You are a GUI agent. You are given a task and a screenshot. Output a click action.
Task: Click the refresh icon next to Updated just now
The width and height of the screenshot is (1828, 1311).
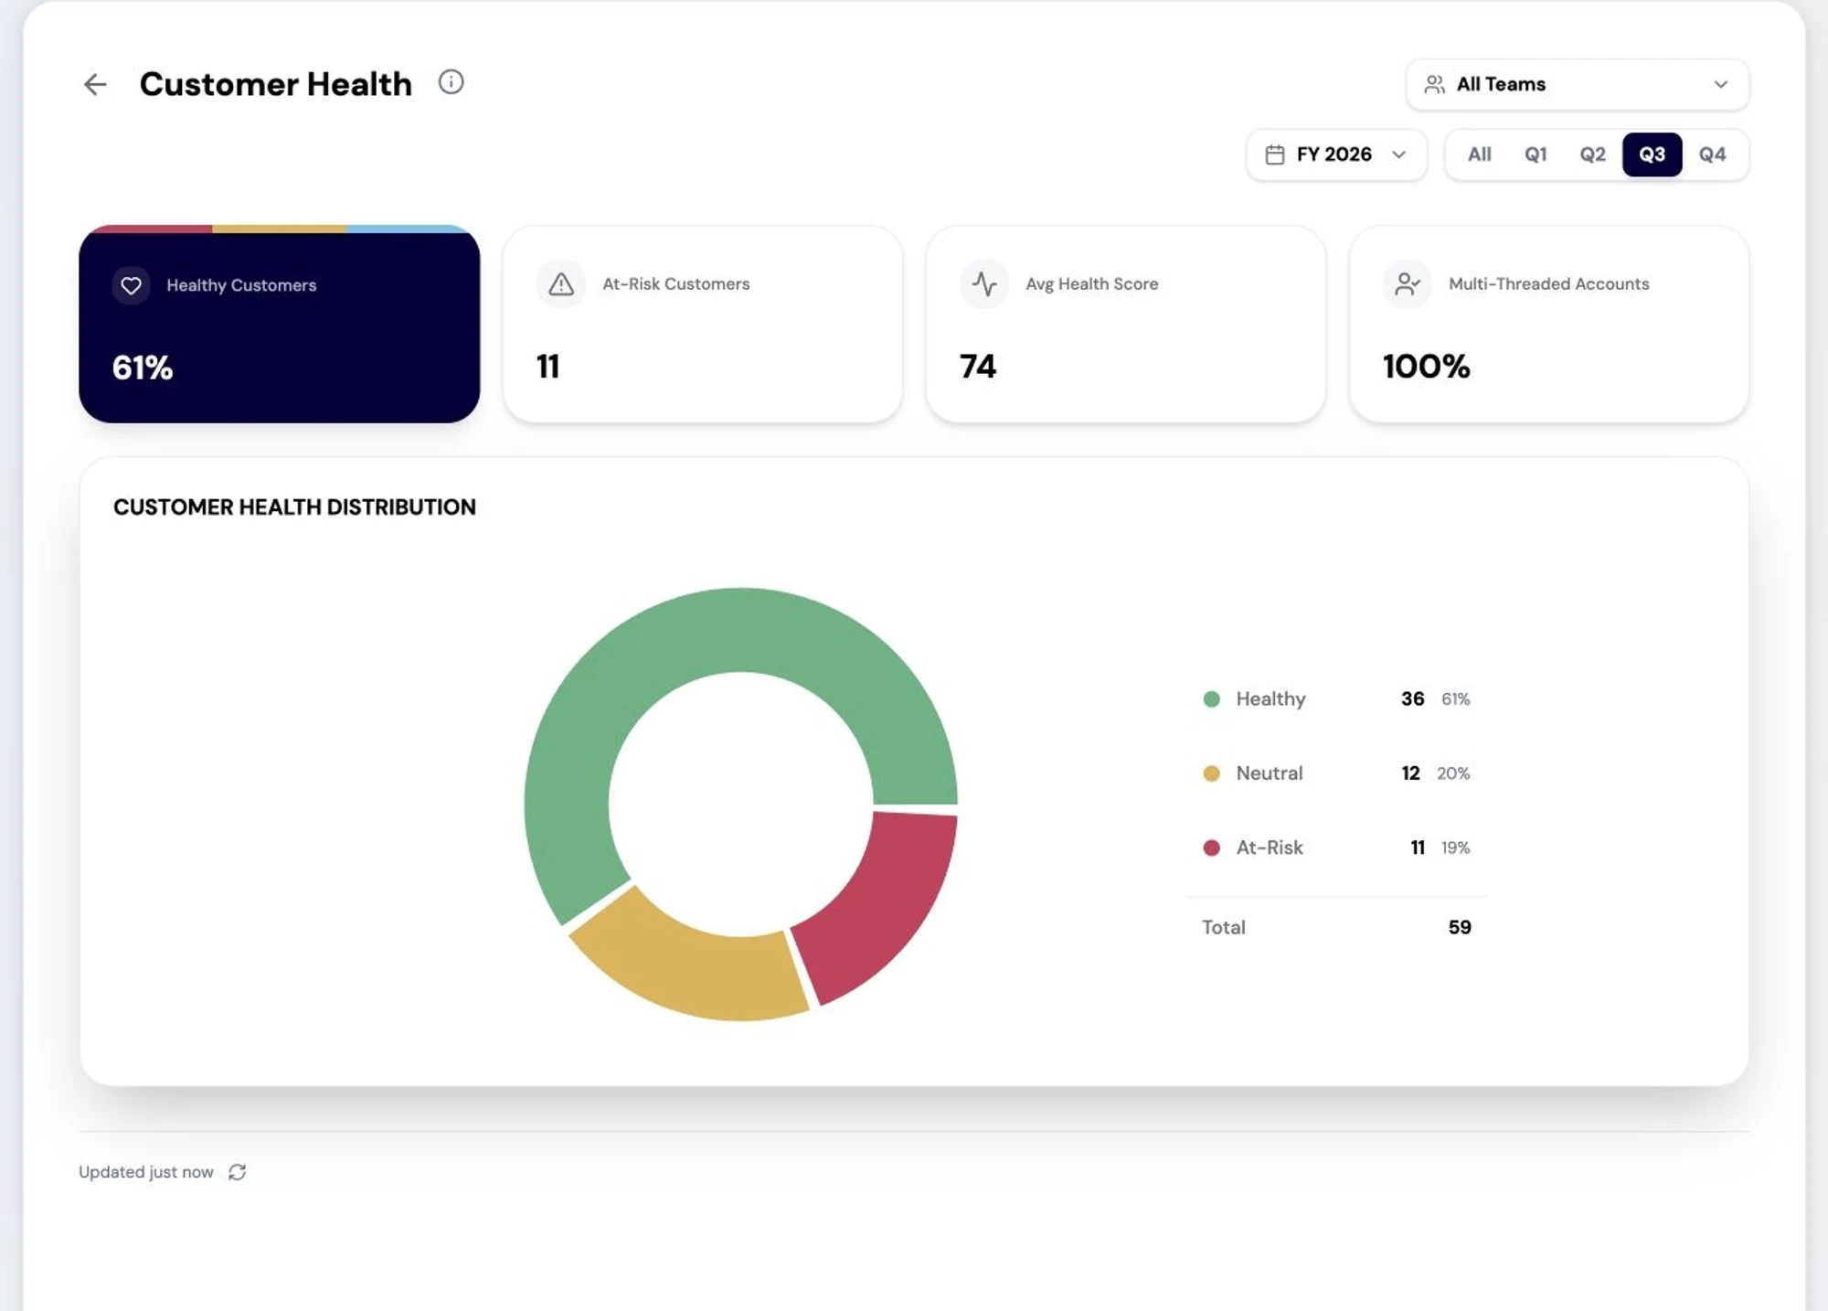click(x=238, y=1172)
